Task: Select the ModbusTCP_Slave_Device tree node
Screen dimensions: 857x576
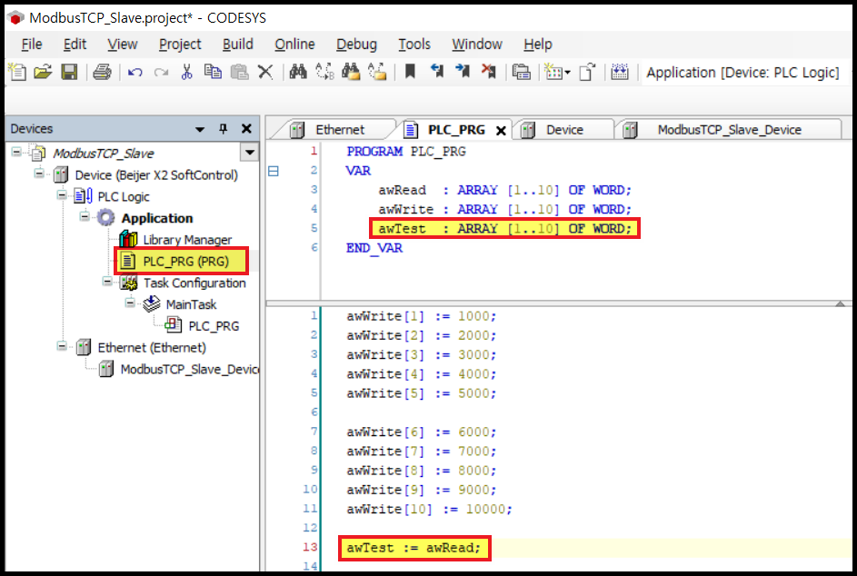Action: click(x=190, y=370)
